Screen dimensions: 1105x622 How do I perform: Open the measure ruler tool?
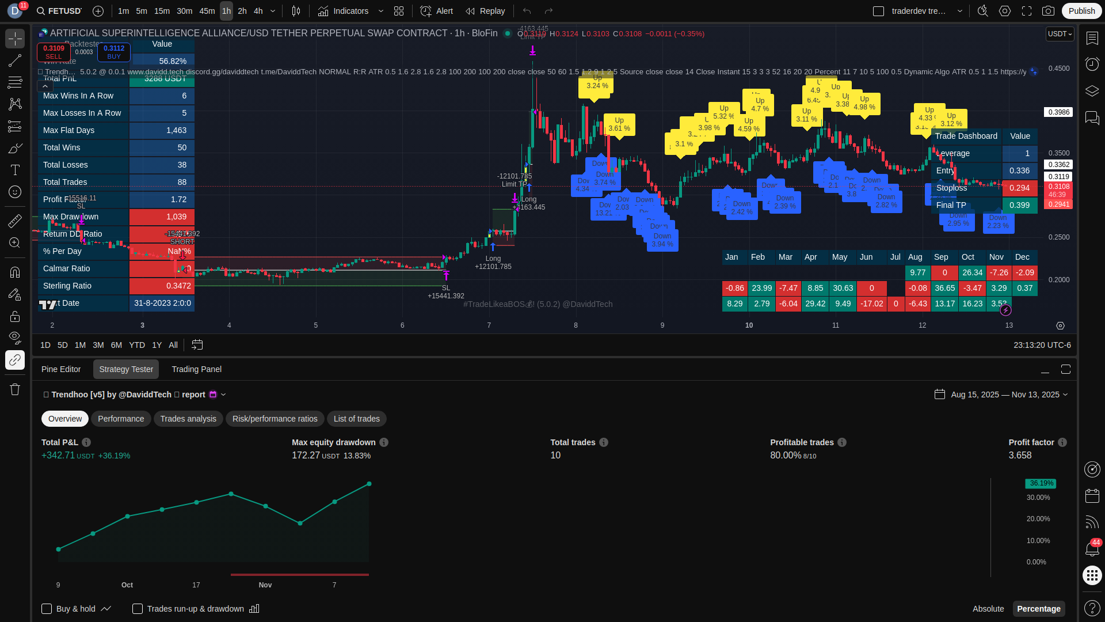(x=15, y=221)
